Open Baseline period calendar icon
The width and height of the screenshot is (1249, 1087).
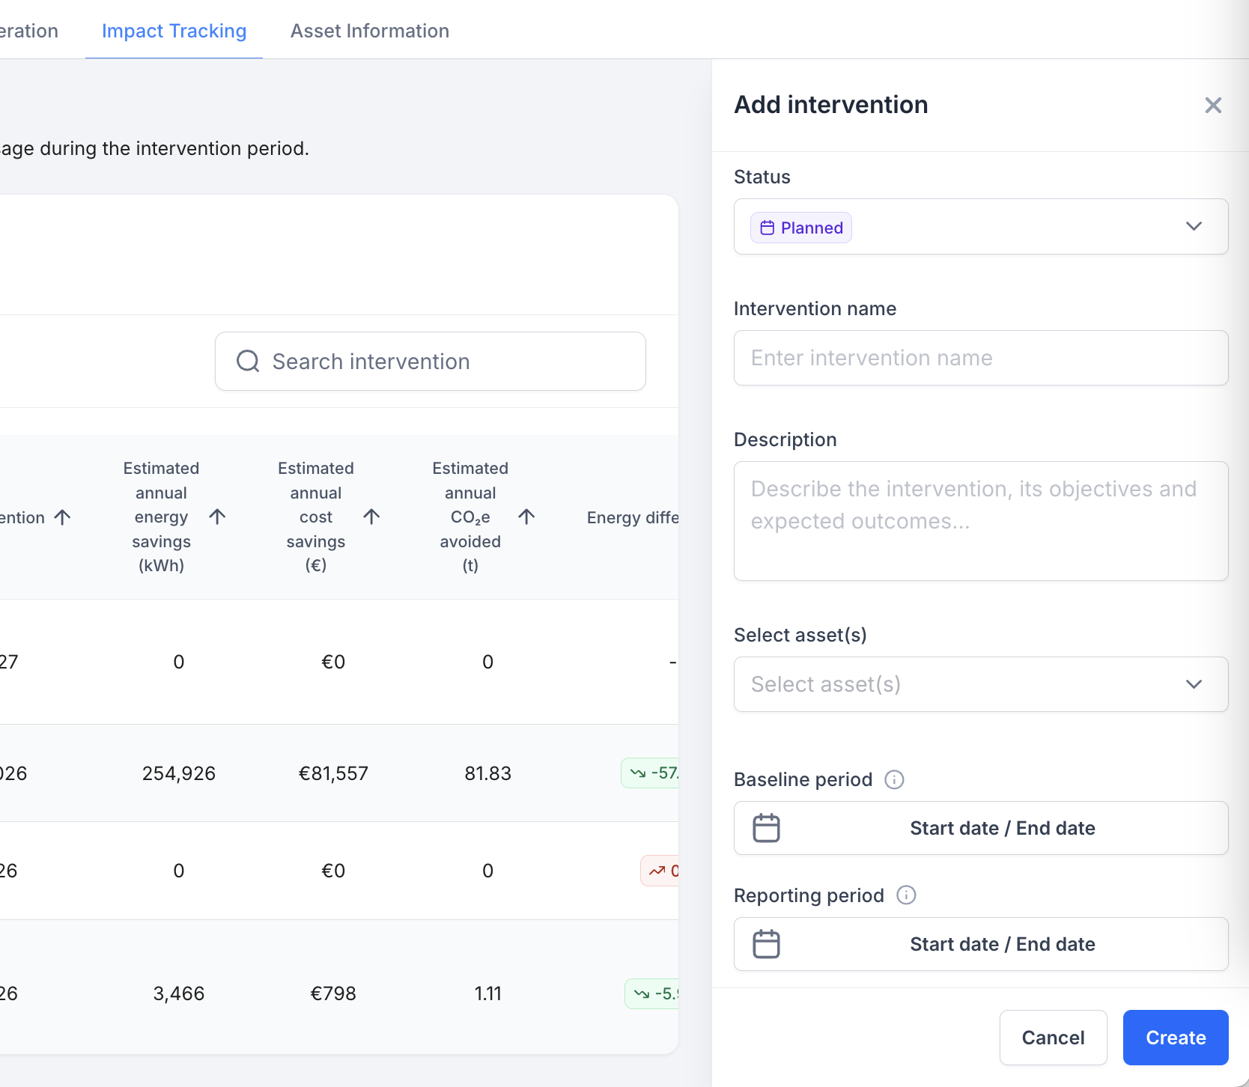coord(766,828)
